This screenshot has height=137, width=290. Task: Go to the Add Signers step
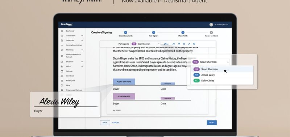point(154,34)
